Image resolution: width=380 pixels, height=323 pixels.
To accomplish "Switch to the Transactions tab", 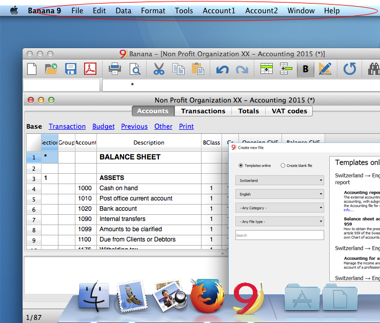I will [x=203, y=111].
